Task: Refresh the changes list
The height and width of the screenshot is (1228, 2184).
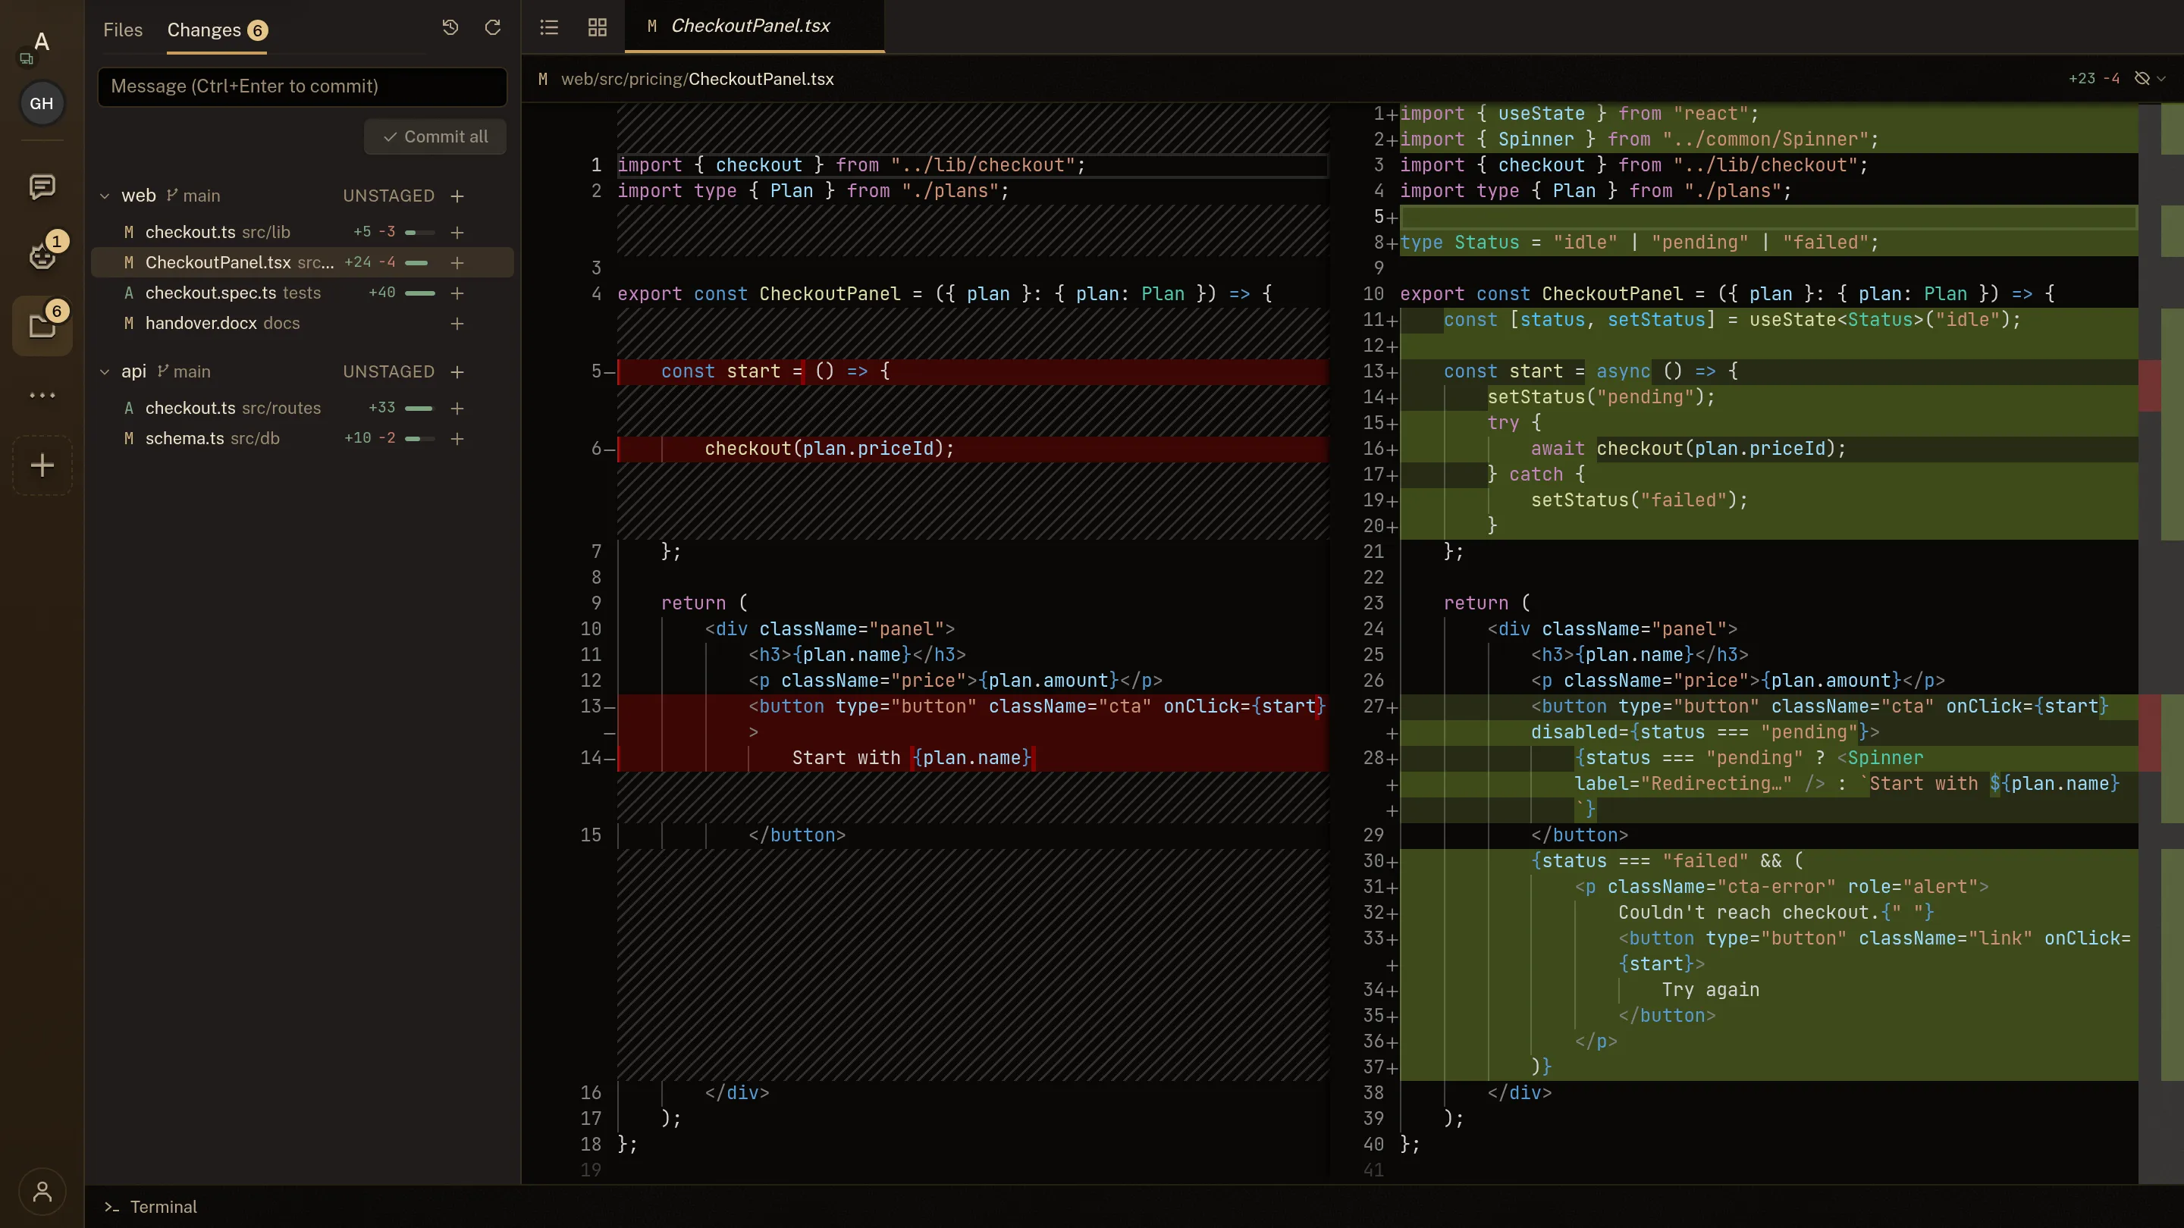Action: [493, 28]
